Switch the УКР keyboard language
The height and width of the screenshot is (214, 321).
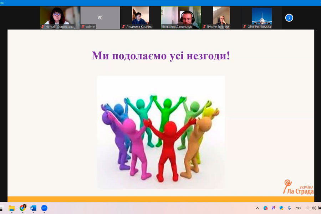tap(299, 208)
